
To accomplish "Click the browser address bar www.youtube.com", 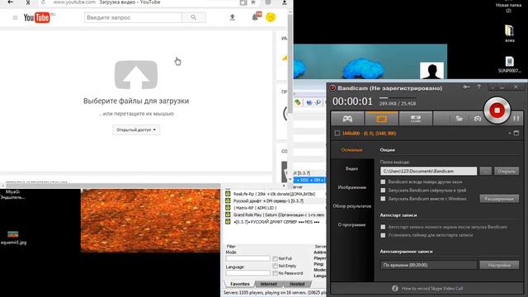I will tap(74, 2).
